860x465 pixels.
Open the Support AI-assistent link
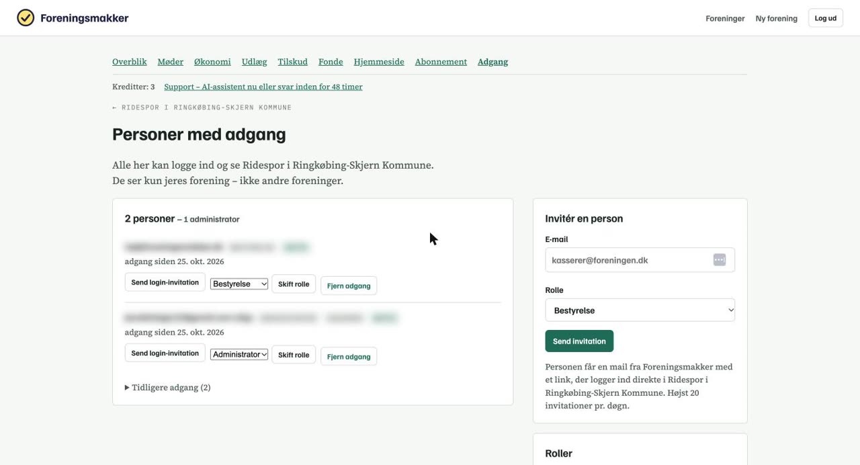(x=263, y=87)
